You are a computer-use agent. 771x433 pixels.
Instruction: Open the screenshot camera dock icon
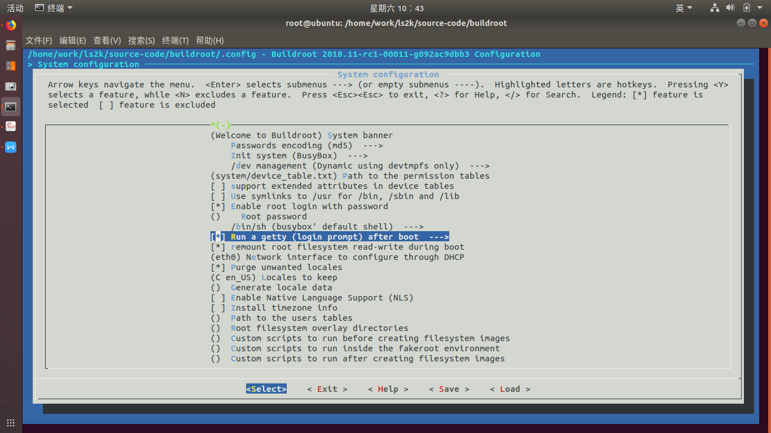click(x=11, y=86)
